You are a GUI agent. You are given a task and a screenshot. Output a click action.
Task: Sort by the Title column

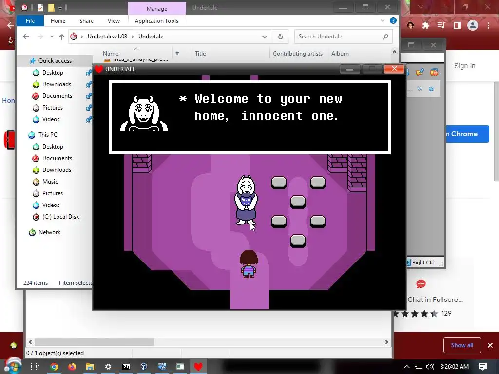tap(200, 54)
